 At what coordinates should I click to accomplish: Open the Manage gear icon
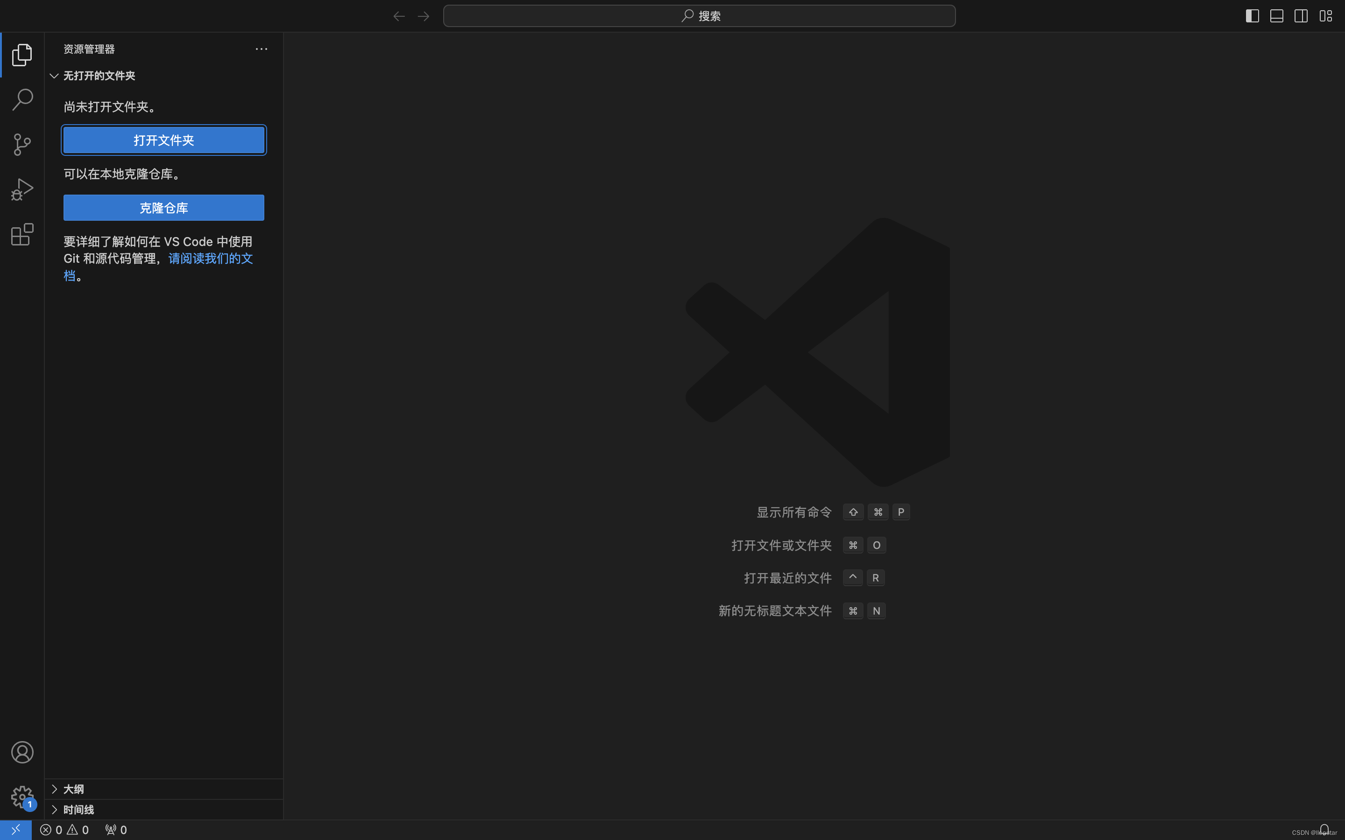[22, 797]
